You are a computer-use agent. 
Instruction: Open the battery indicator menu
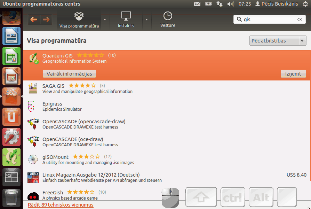(208, 4)
